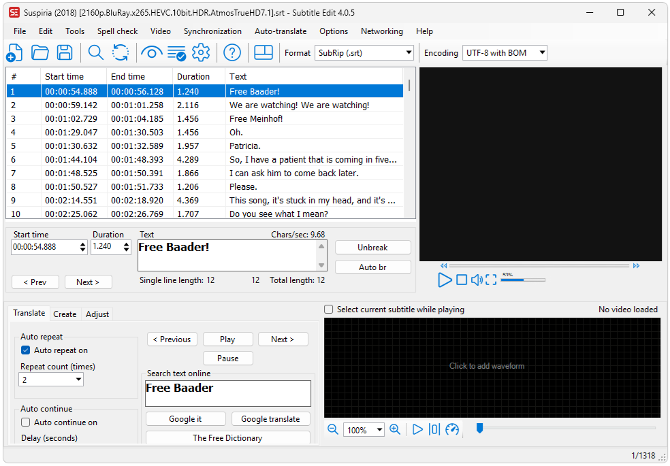Viewport: 670px width, 466px height.
Task: Disable the Auto repeat on checkbox
Action: (x=26, y=350)
